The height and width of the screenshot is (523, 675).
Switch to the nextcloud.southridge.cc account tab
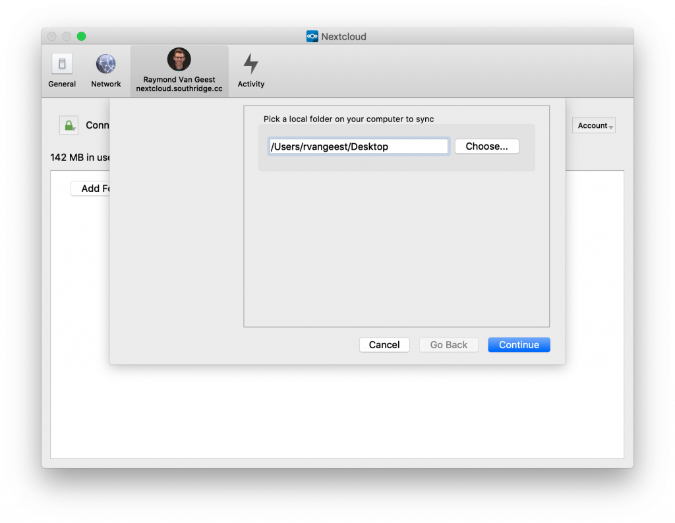point(179,88)
